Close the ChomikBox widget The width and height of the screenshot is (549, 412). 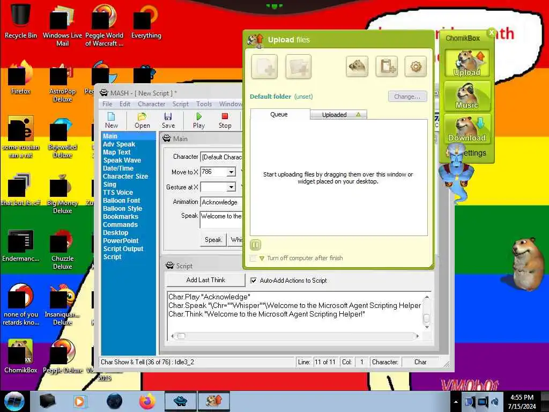(492, 33)
